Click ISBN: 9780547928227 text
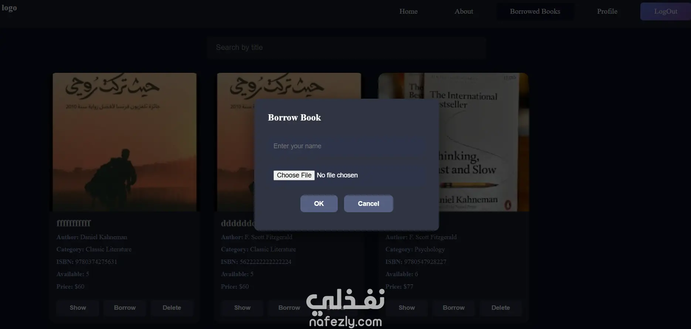Image resolution: width=691 pixels, height=329 pixels. tap(416, 262)
